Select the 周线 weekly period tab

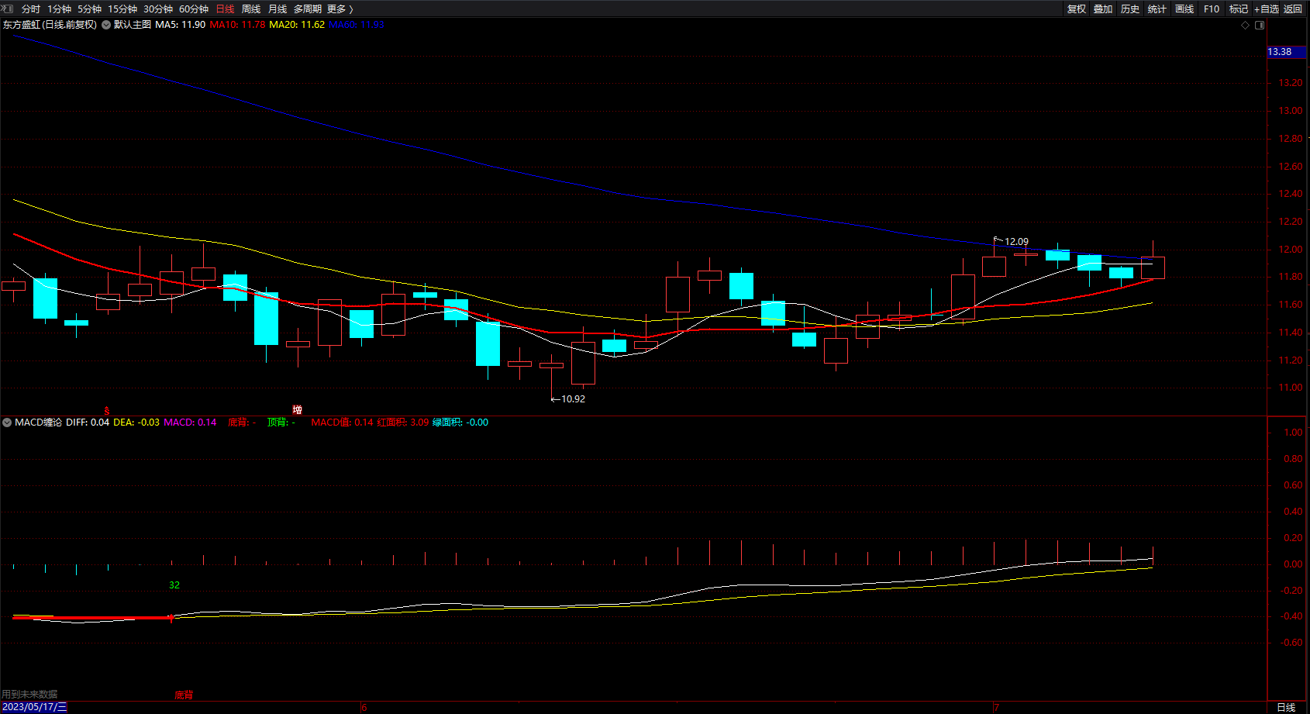point(251,9)
